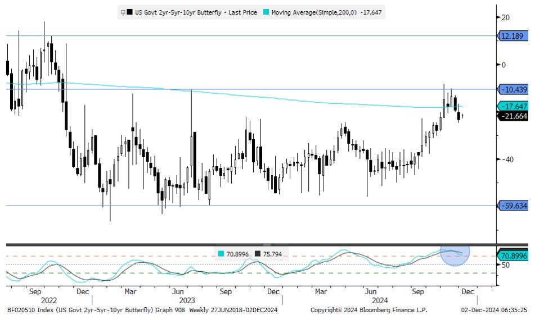Select the 75.794 value in oscillator legend
Viewport: 535px width, 315px height.
[x=273, y=254]
